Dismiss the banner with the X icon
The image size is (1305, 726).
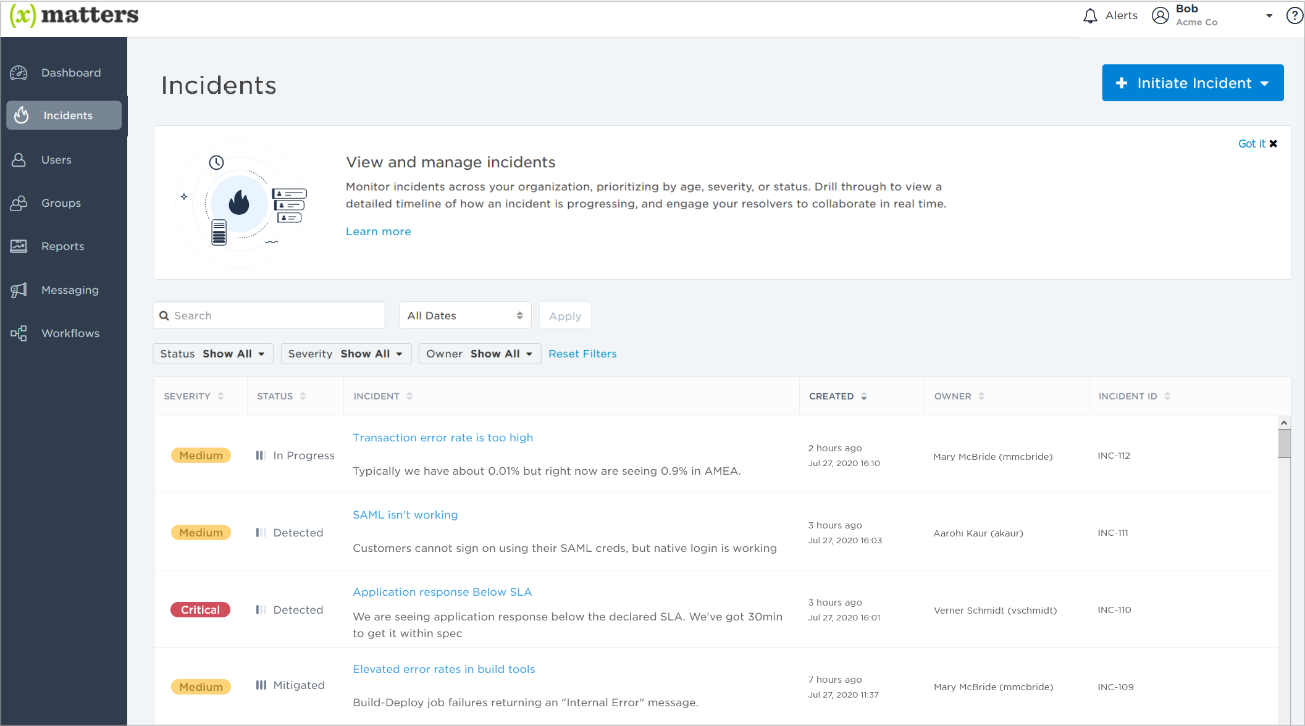[1273, 144]
